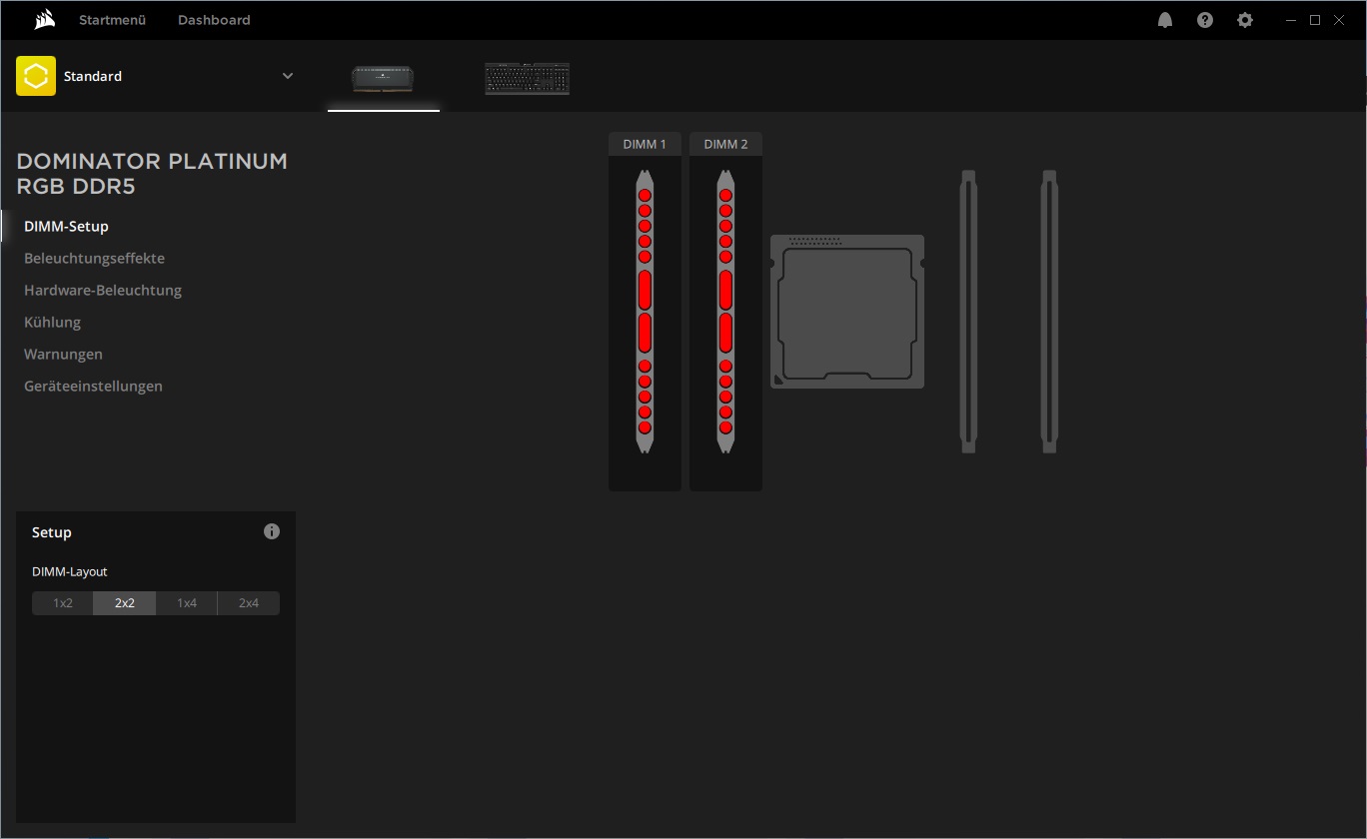Open the Kühlung section
The height and width of the screenshot is (839, 1367).
52,322
